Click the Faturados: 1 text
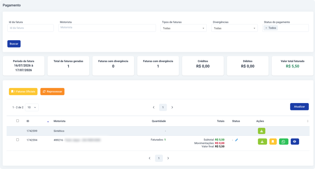The height and width of the screenshot is (169, 315). tap(158, 140)
